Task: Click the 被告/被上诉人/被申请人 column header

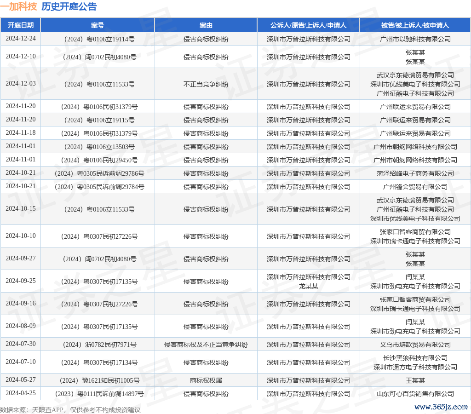Action: [415, 25]
